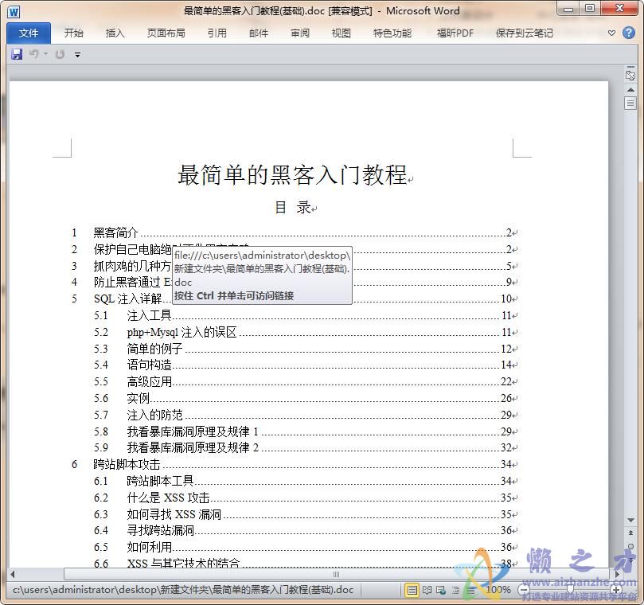
Task: Click the zoom in plus button
Action: point(614,590)
